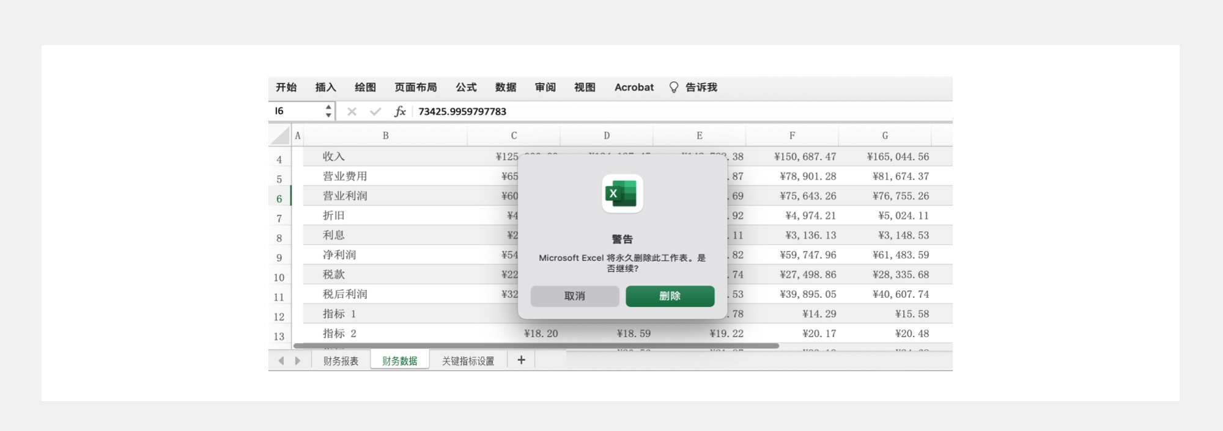Open the 绘图 ribbon tab

click(366, 87)
